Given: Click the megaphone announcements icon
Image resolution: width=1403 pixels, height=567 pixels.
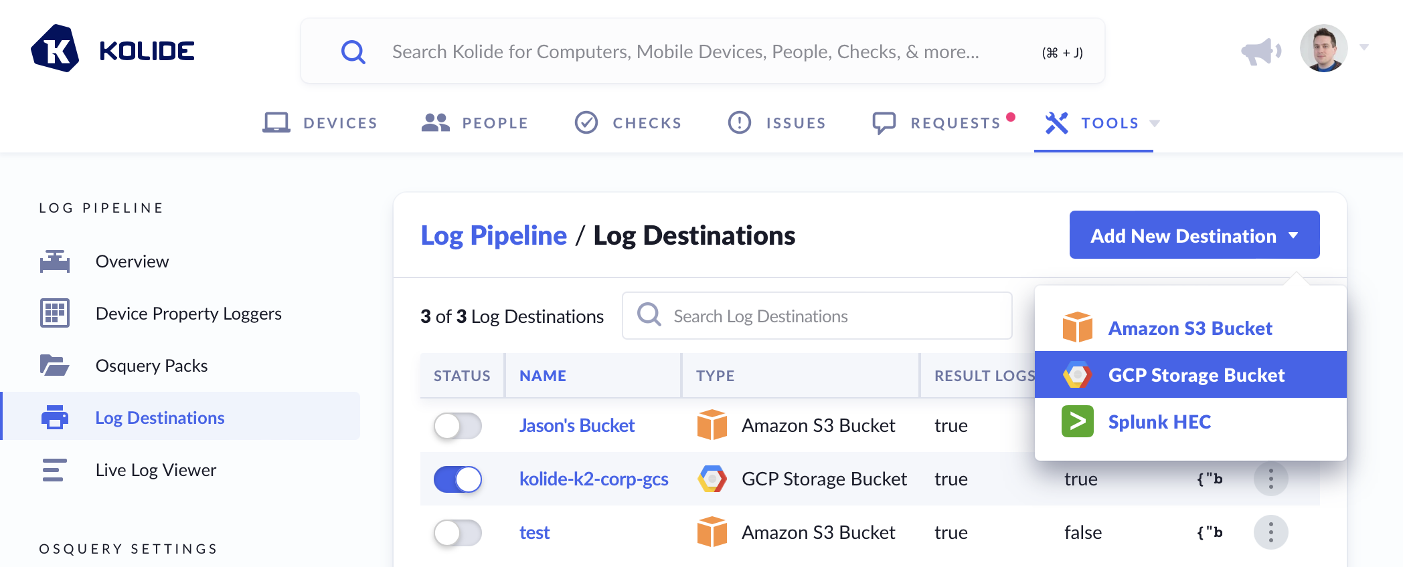Looking at the screenshot, I should (1260, 51).
